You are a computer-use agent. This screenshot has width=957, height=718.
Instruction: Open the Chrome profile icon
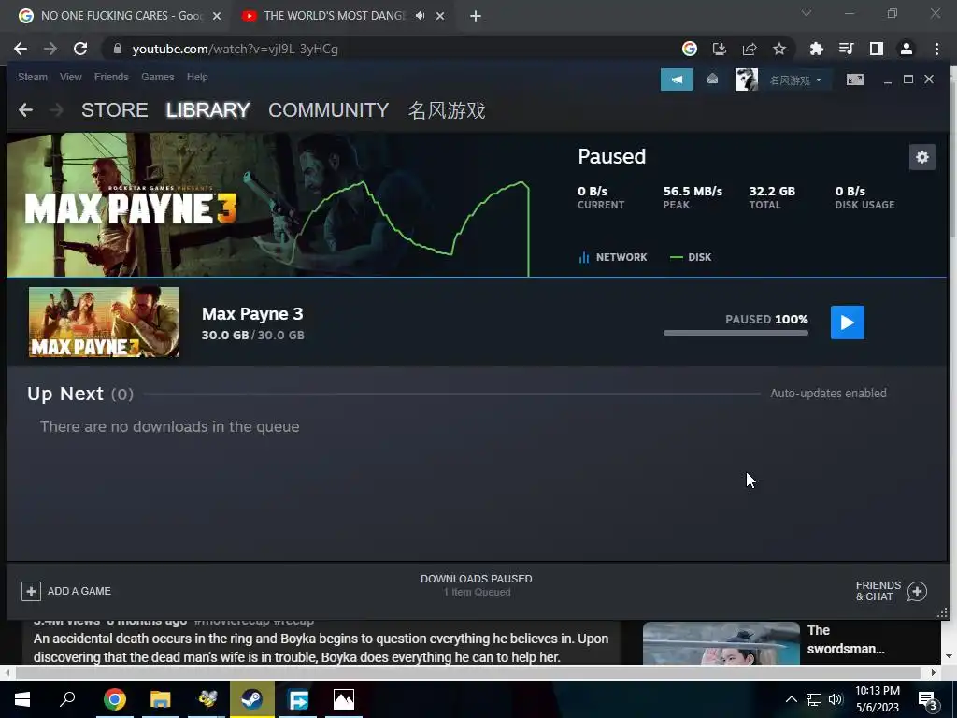point(907,49)
